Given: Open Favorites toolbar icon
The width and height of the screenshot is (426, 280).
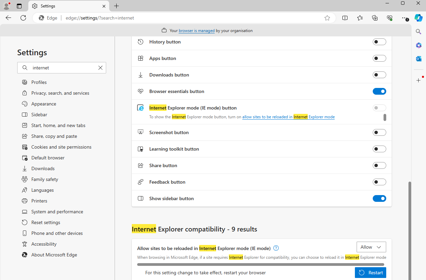Looking at the screenshot, I should 360,18.
